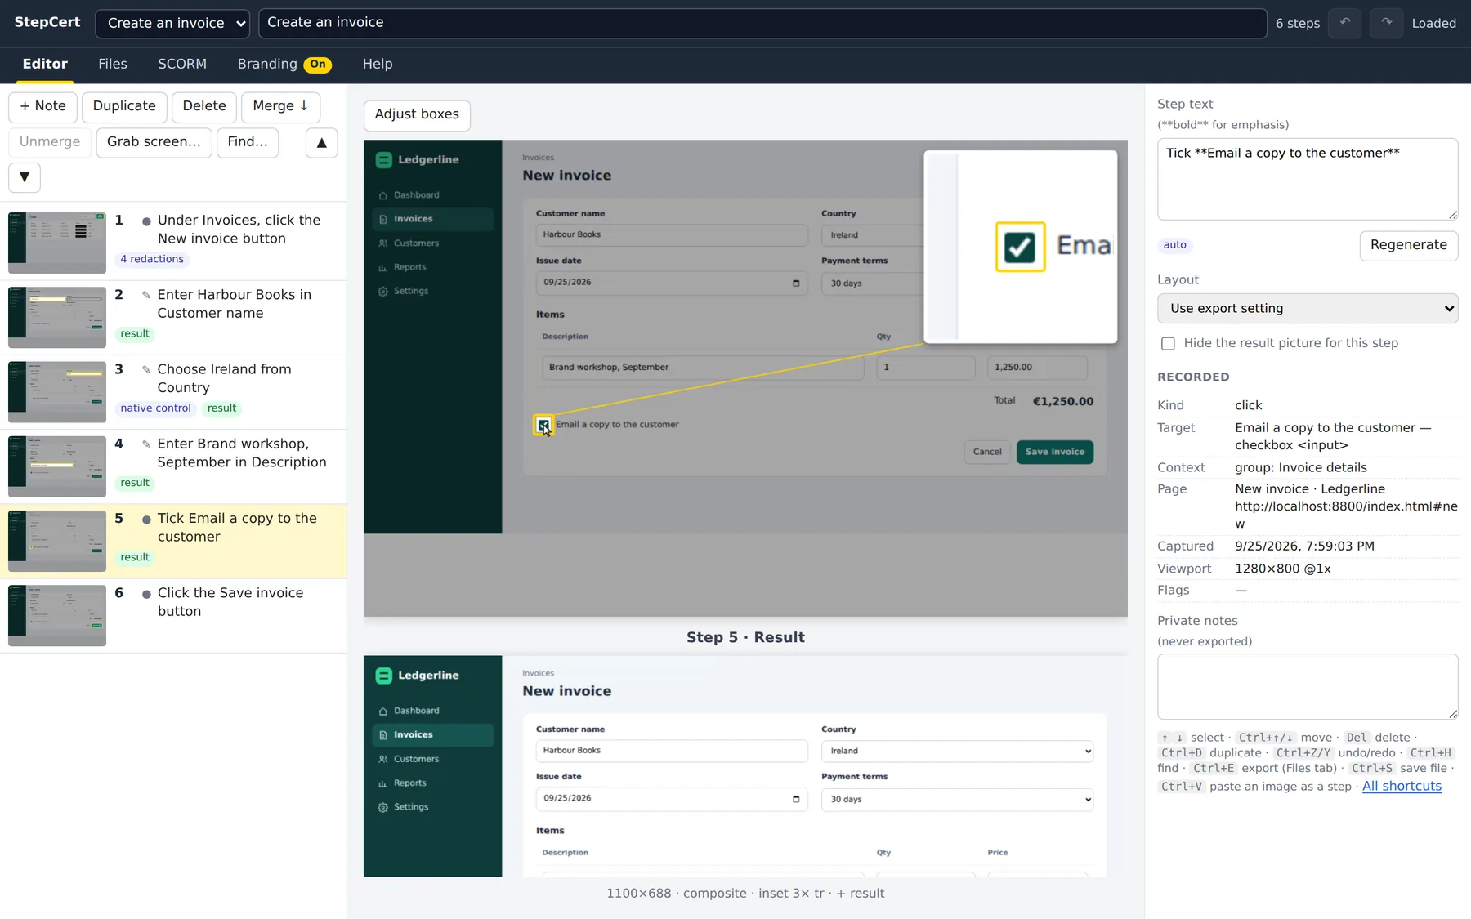This screenshot has height=919, width=1471.
Task: Click the Duplicate button
Action: coord(124,106)
